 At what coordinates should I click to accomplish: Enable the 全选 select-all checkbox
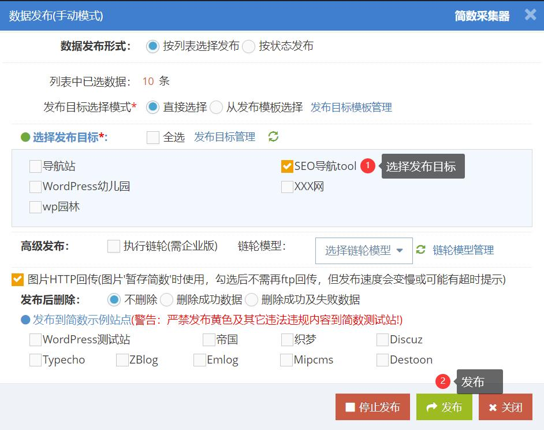click(153, 137)
